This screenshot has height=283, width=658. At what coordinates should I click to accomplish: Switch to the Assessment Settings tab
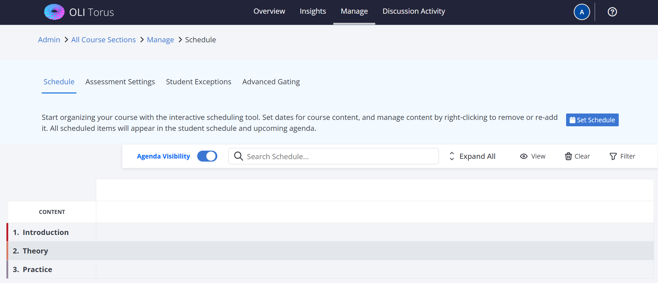(120, 82)
